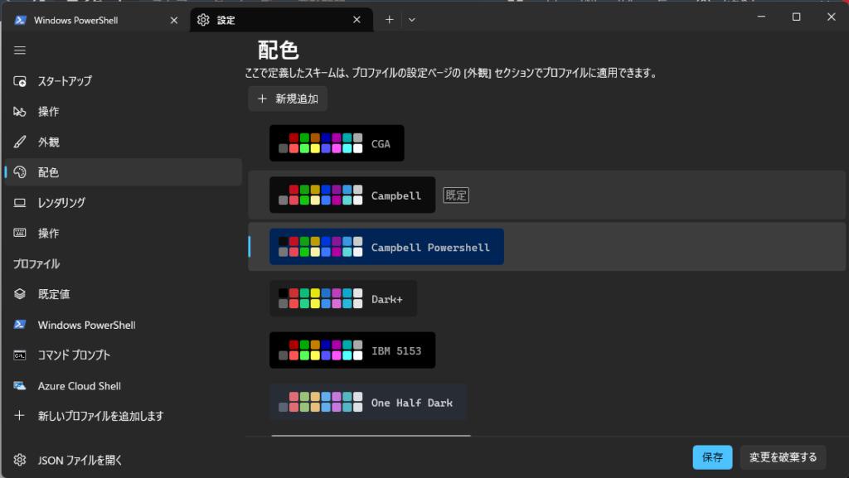Image resolution: width=849 pixels, height=478 pixels.
Task: Open a new tab with the plus button
Action: pyautogui.click(x=390, y=20)
